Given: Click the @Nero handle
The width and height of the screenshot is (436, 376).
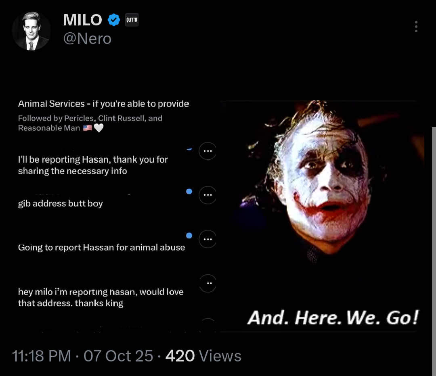Looking at the screenshot, I should point(87,38).
